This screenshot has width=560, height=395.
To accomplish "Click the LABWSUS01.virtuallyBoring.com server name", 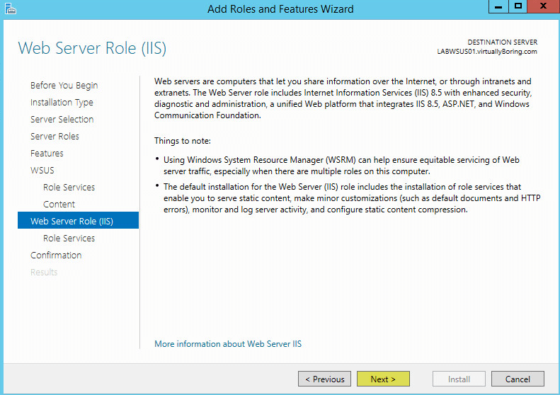I will (x=487, y=52).
